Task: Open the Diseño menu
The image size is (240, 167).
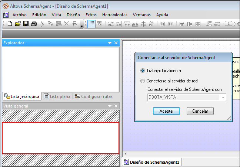Action: coord(73,15)
